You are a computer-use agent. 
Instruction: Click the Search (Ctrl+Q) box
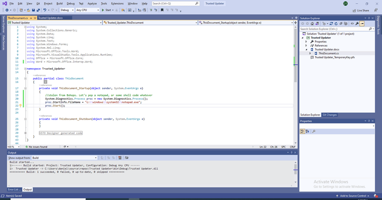coord(175,3)
